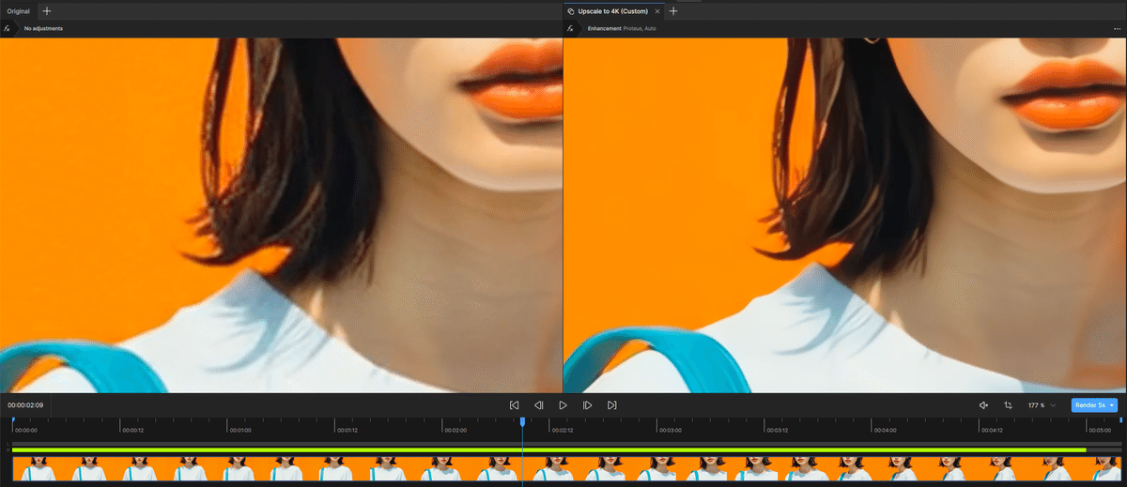Select the Upscale to 4K (Custom) tab
Viewport: 1127px width, 487px height.
613,11
